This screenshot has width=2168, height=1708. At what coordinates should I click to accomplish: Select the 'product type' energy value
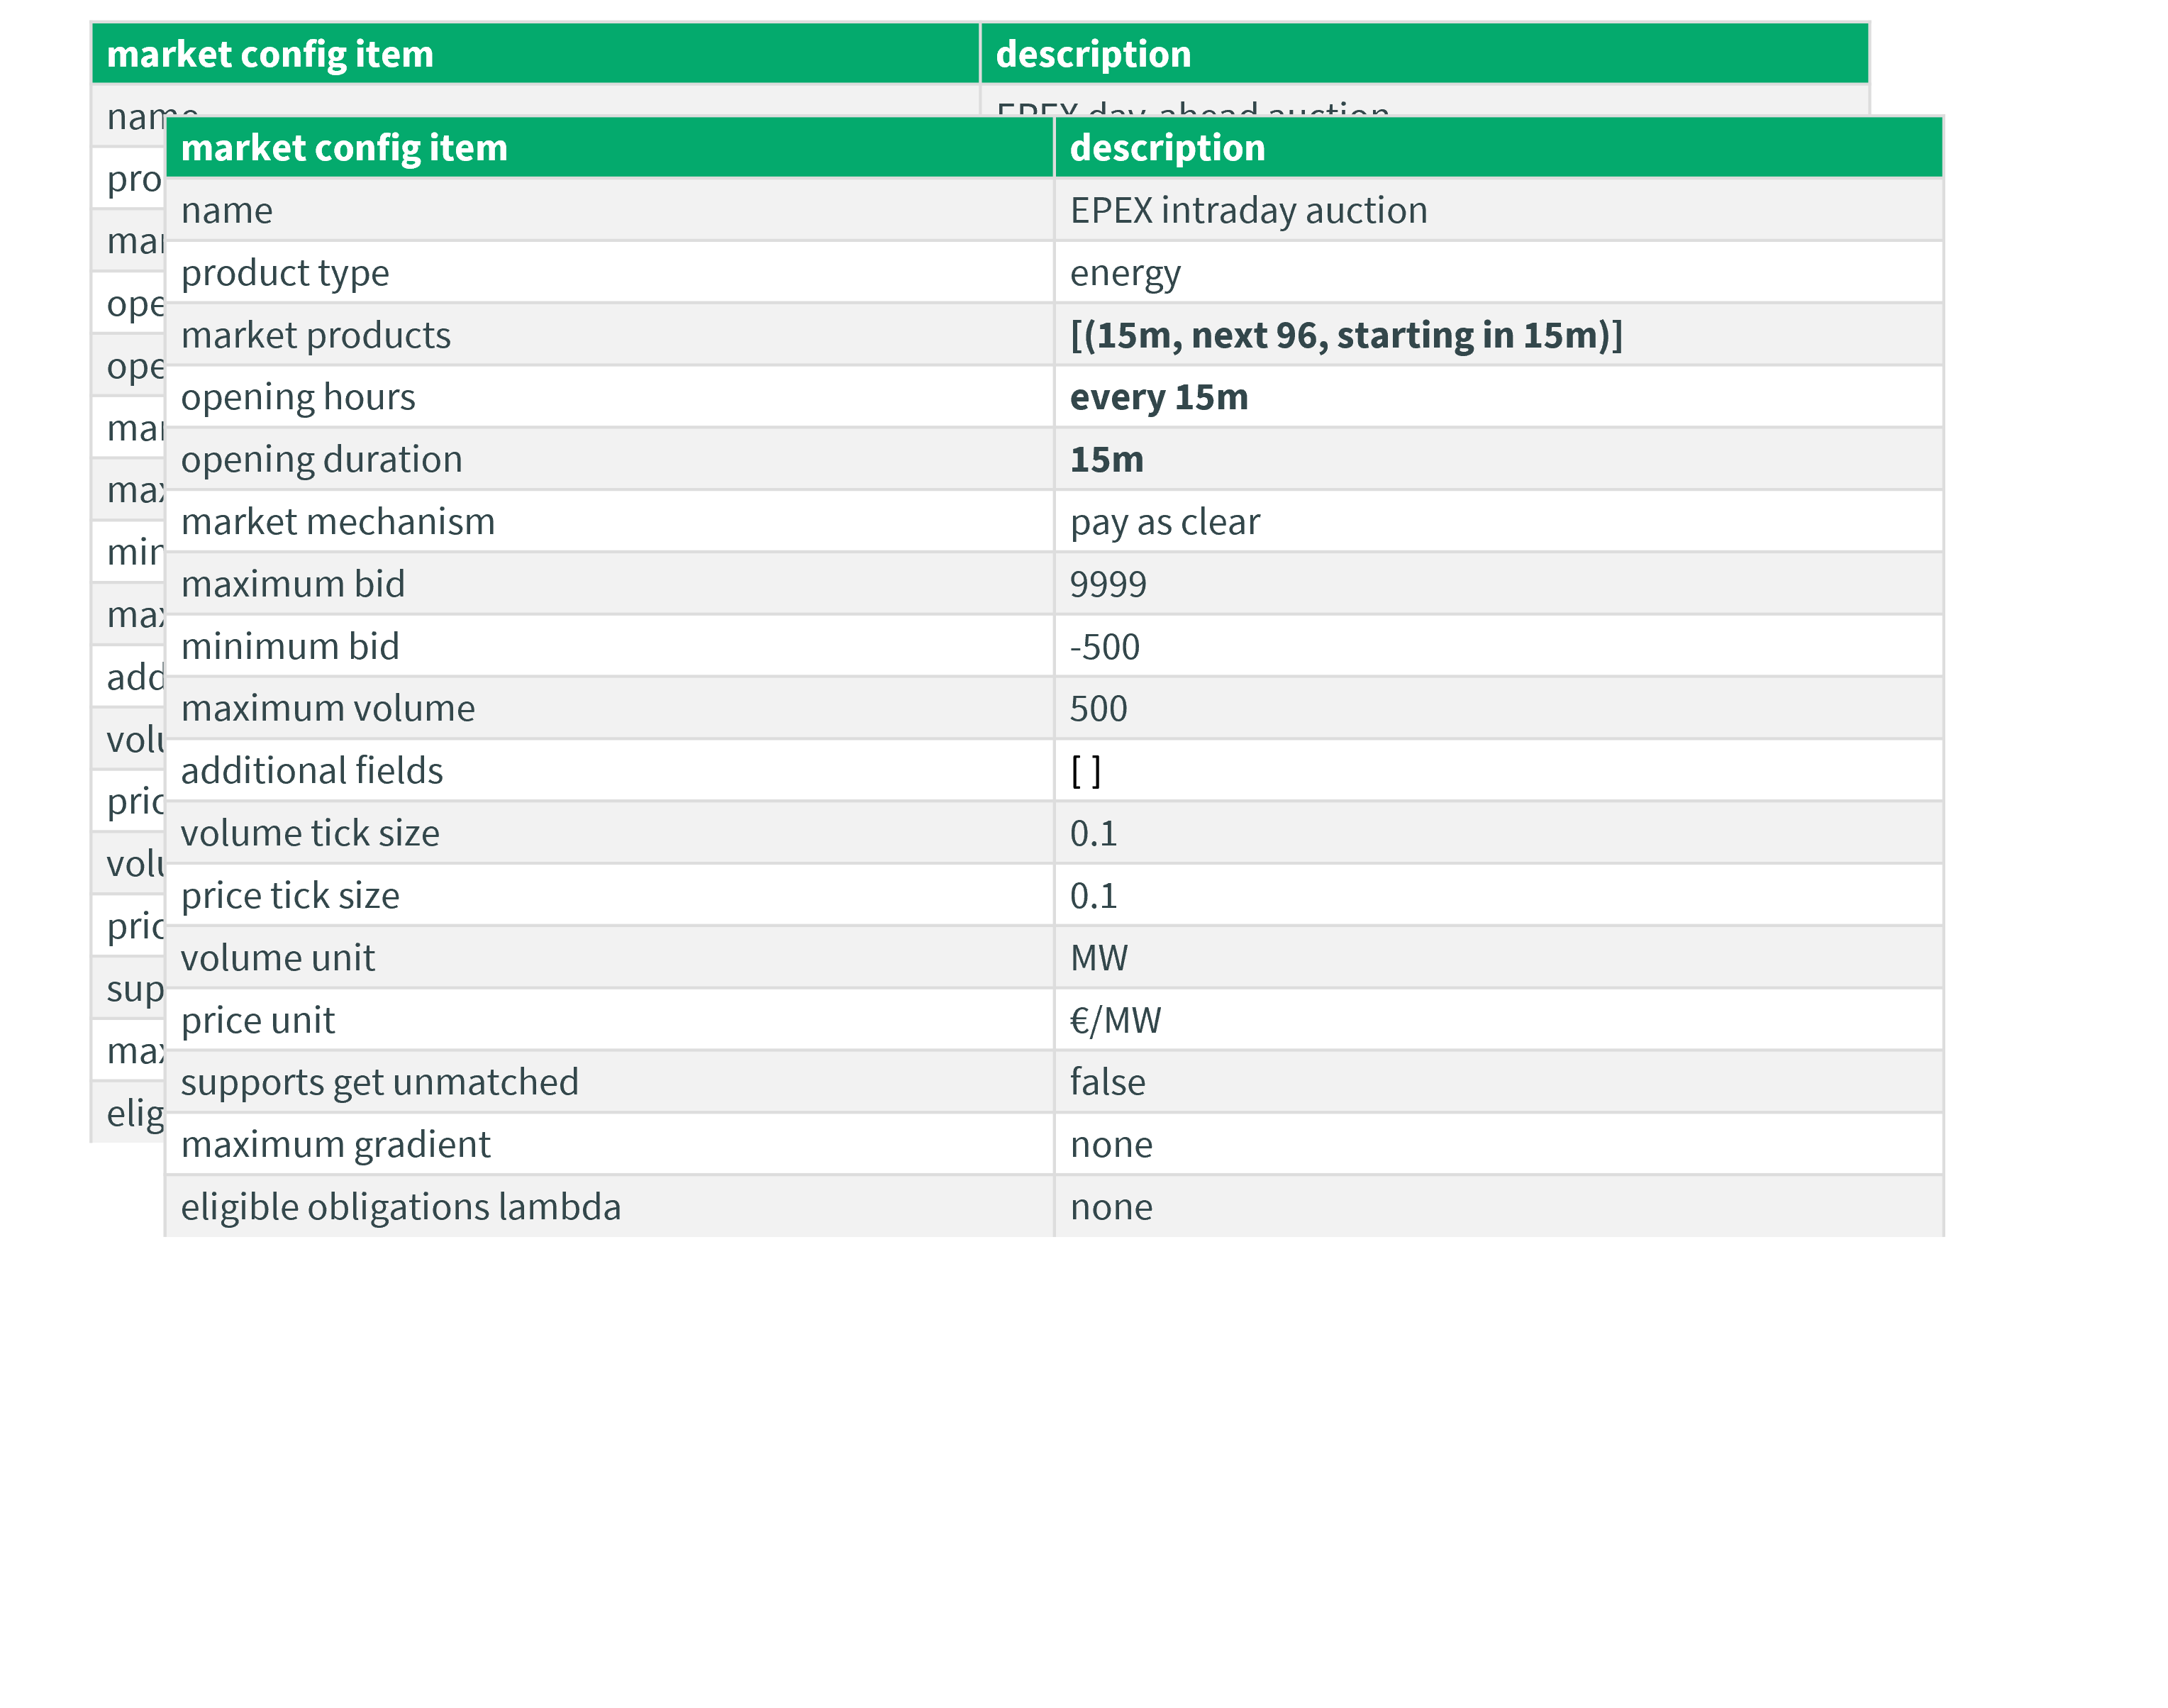[1125, 273]
